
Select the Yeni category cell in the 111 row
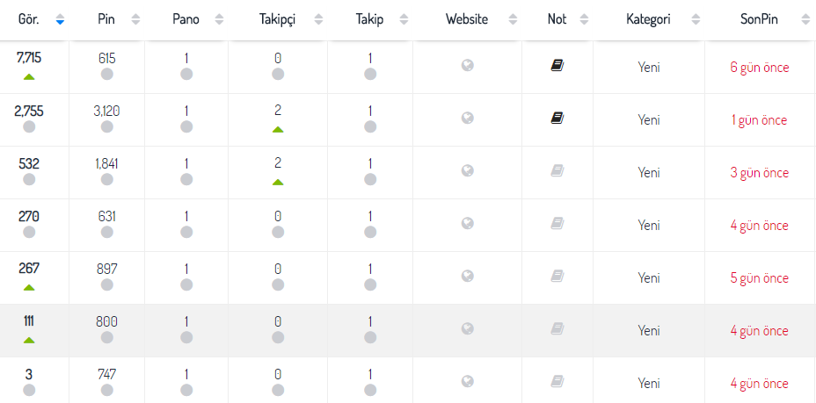(648, 331)
